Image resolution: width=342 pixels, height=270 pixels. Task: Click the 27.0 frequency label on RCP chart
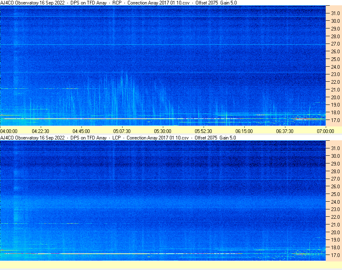[335, 44]
